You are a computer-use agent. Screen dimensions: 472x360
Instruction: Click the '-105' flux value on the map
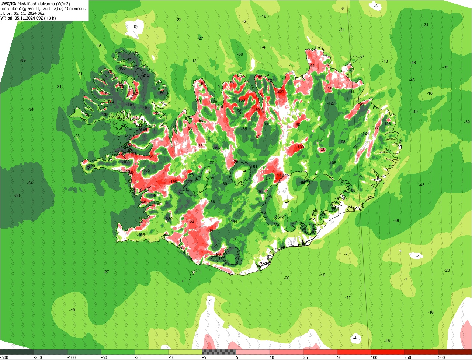[x=332, y=163]
